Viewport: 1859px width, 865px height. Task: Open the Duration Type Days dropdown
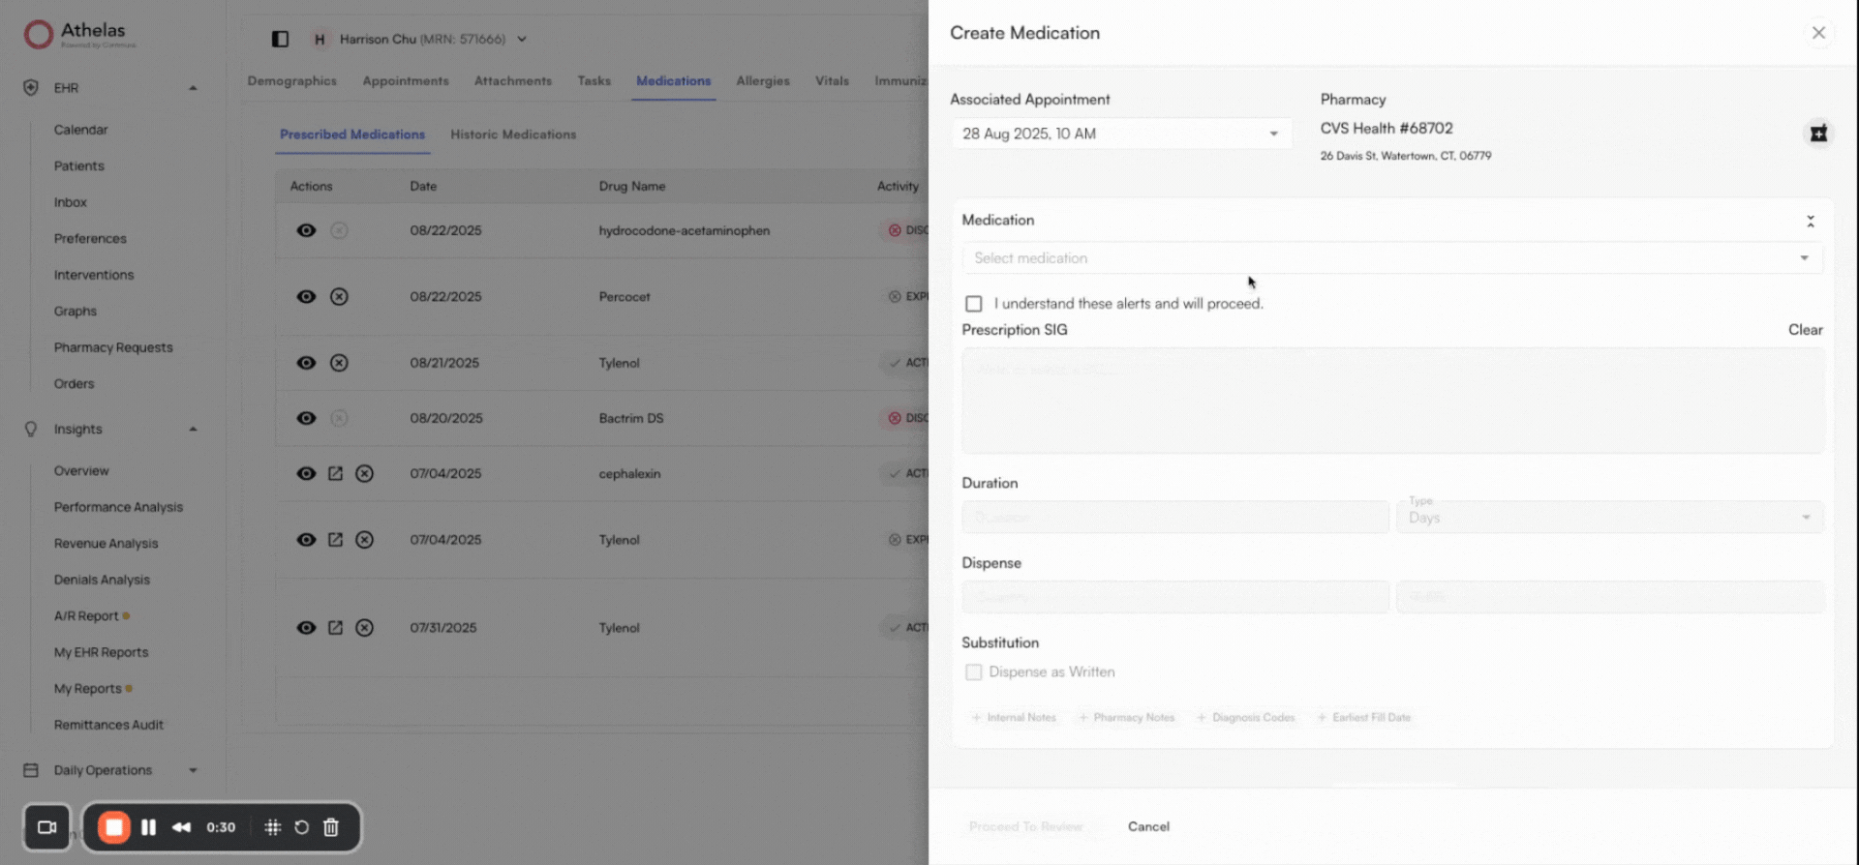coord(1609,517)
